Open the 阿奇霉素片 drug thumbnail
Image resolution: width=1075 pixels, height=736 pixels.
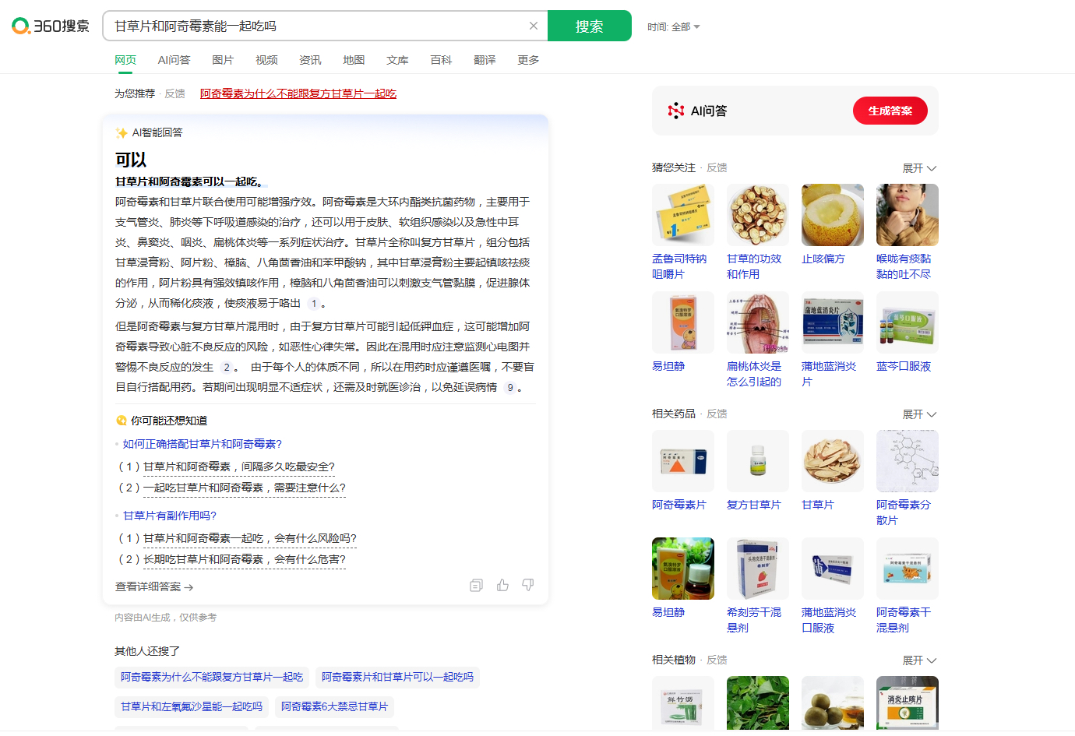pyautogui.click(x=683, y=461)
